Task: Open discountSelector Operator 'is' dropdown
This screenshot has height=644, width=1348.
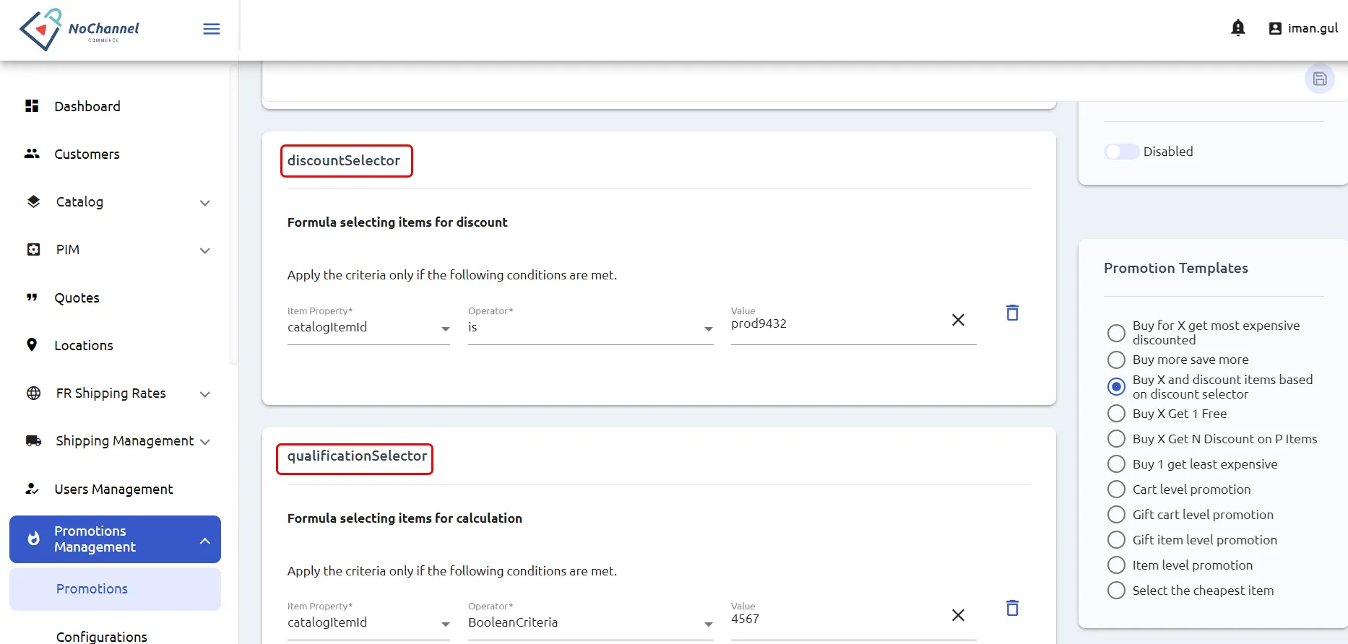Action: pos(590,327)
